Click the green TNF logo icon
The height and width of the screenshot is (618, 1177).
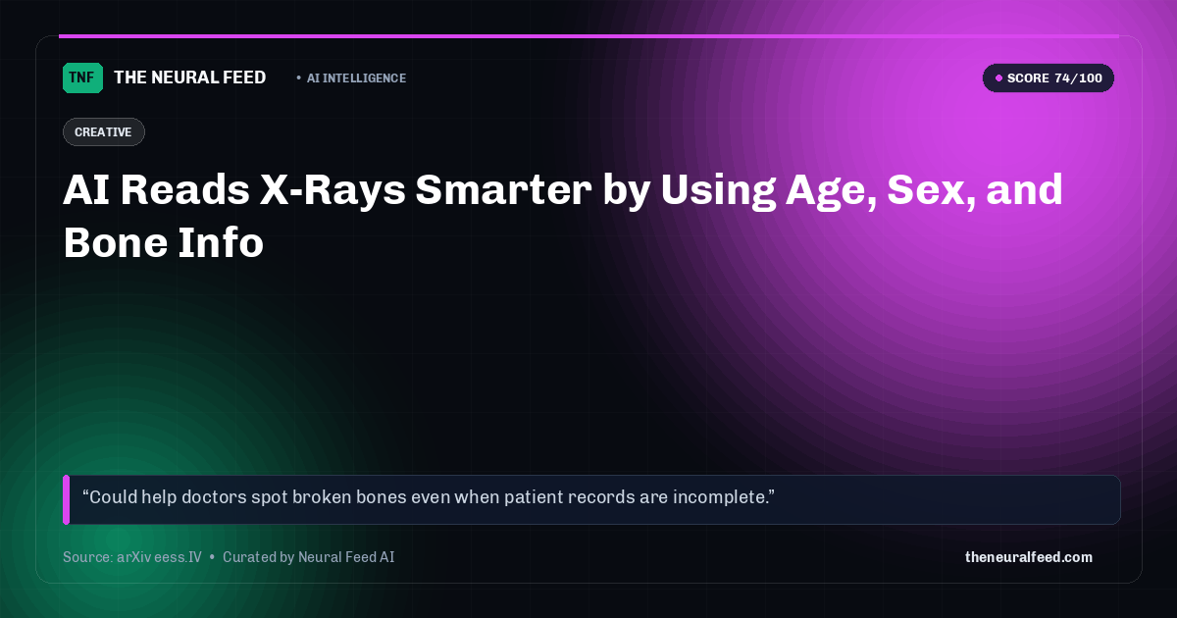(82, 77)
